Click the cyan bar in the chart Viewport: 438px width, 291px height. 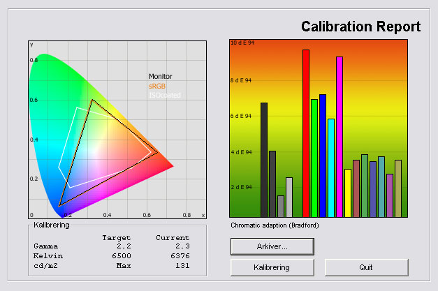[x=331, y=167]
